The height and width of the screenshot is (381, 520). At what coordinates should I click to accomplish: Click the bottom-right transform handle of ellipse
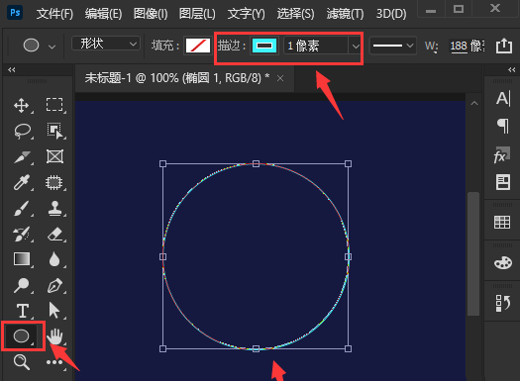(x=348, y=348)
